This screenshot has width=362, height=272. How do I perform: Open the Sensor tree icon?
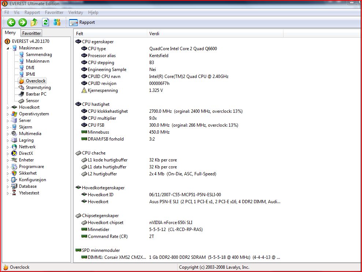point(21,101)
